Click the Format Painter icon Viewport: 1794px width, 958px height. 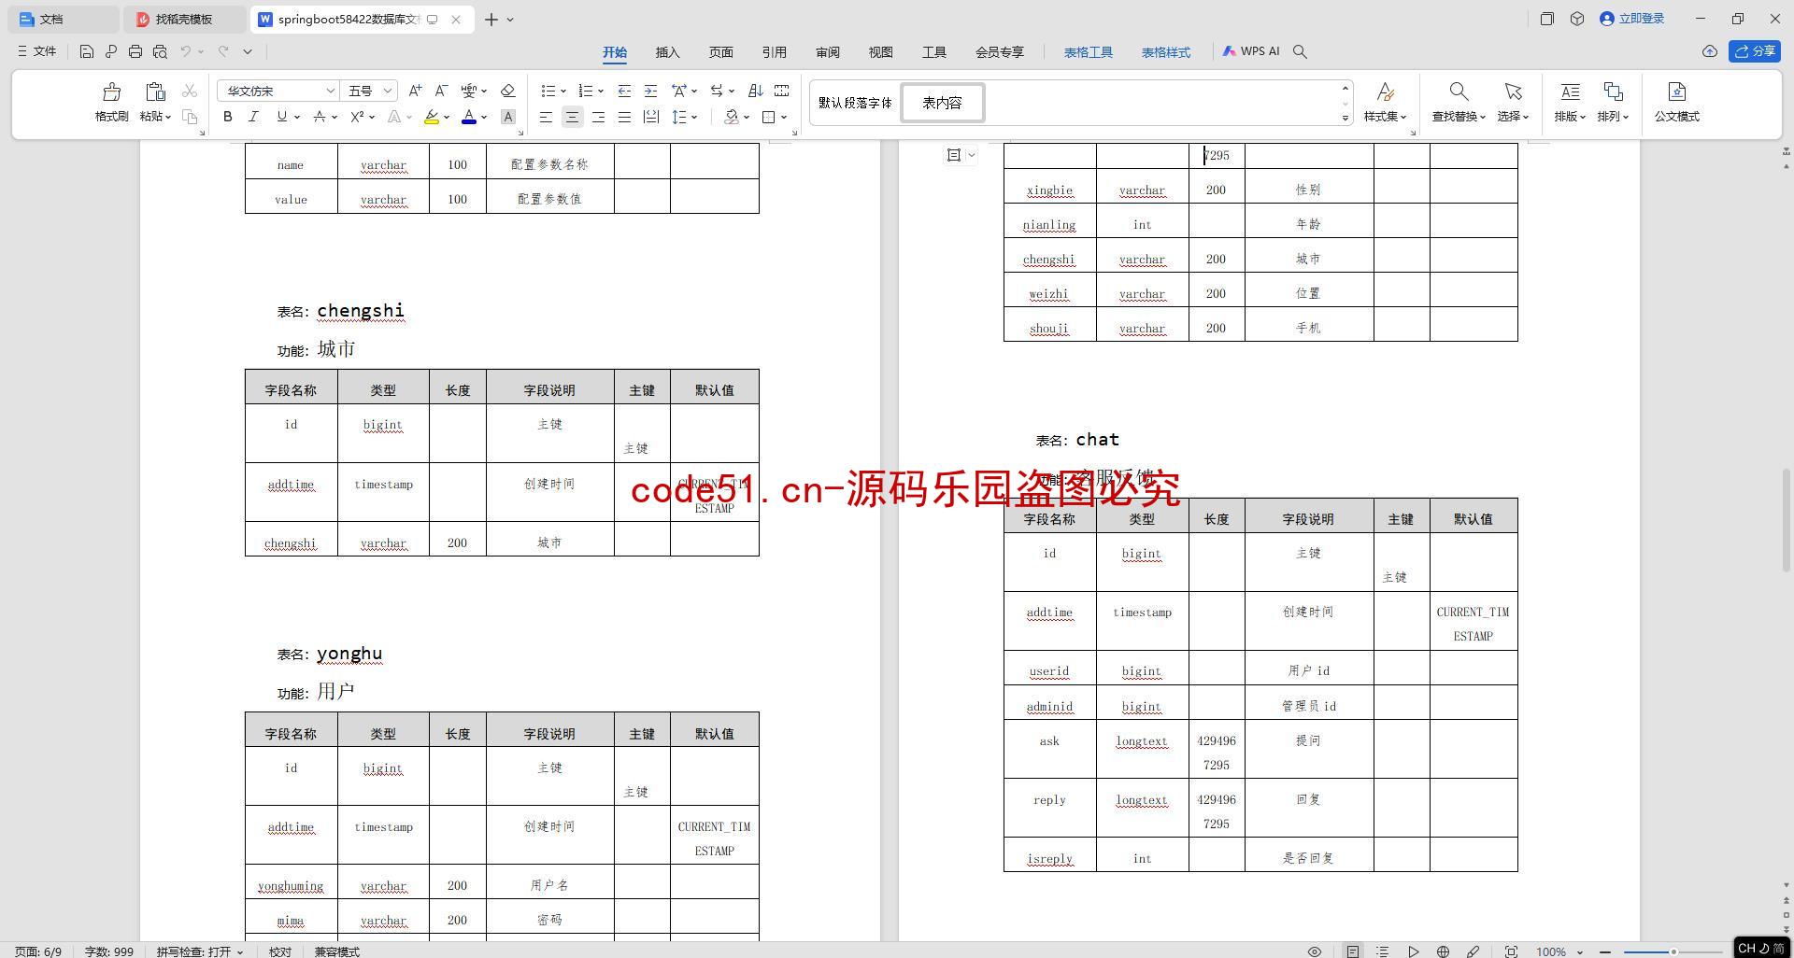tap(111, 92)
